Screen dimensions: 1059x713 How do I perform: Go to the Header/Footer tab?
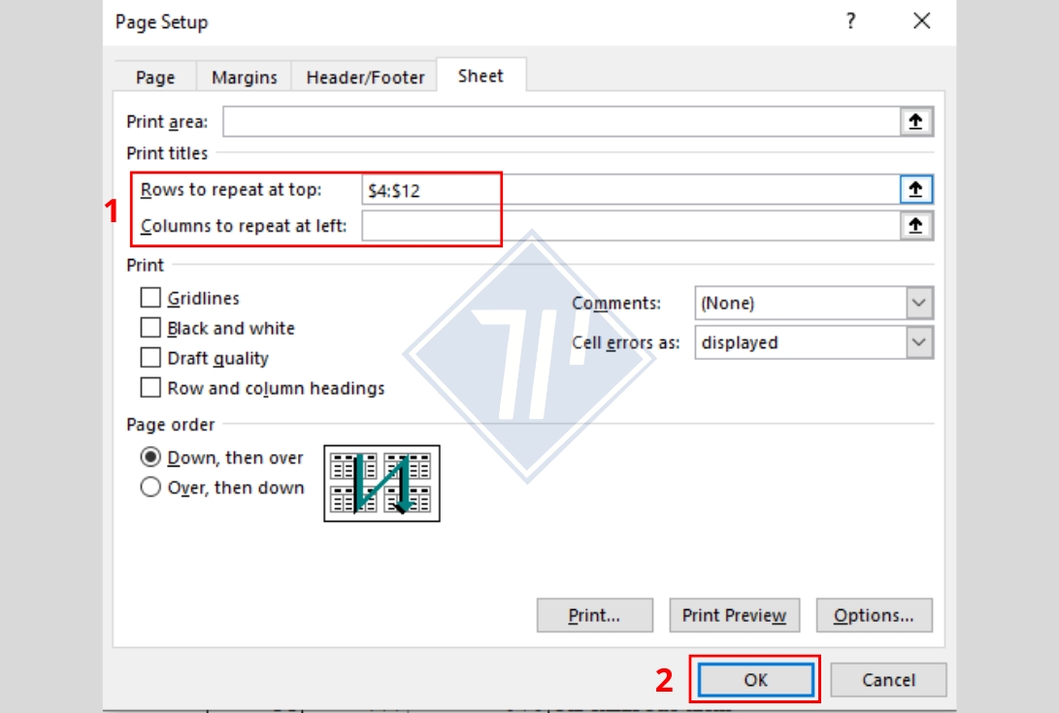[x=365, y=77]
